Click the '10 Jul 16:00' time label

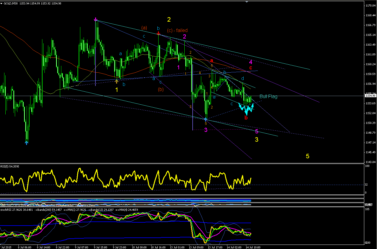pyautogui.click(x=158, y=247)
